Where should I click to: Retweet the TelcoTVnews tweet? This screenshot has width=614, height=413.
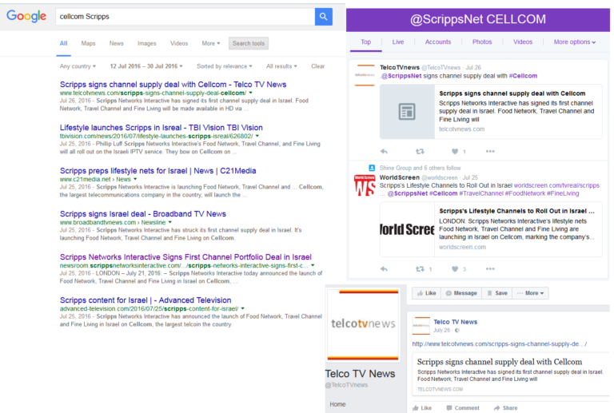point(420,151)
